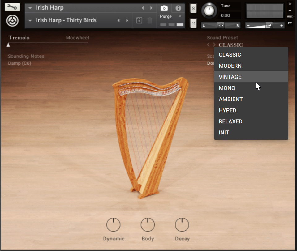Screen dimensions: 297x251
Task: Show instrument info with the i icon
Action: pyautogui.click(x=178, y=8)
